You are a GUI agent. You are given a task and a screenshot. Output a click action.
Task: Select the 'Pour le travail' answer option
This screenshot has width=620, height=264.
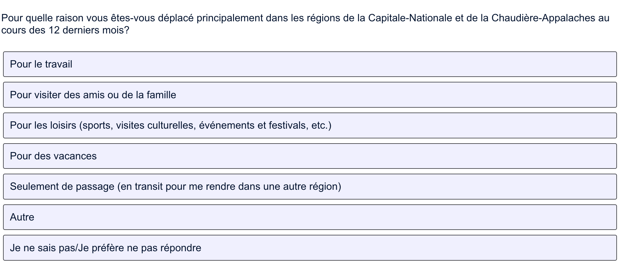310,64
